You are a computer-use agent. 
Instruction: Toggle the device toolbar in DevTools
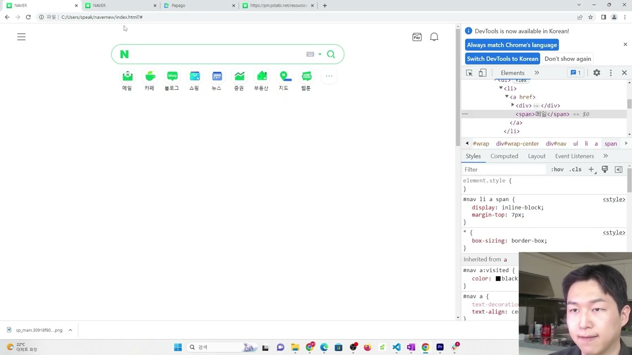pos(482,73)
